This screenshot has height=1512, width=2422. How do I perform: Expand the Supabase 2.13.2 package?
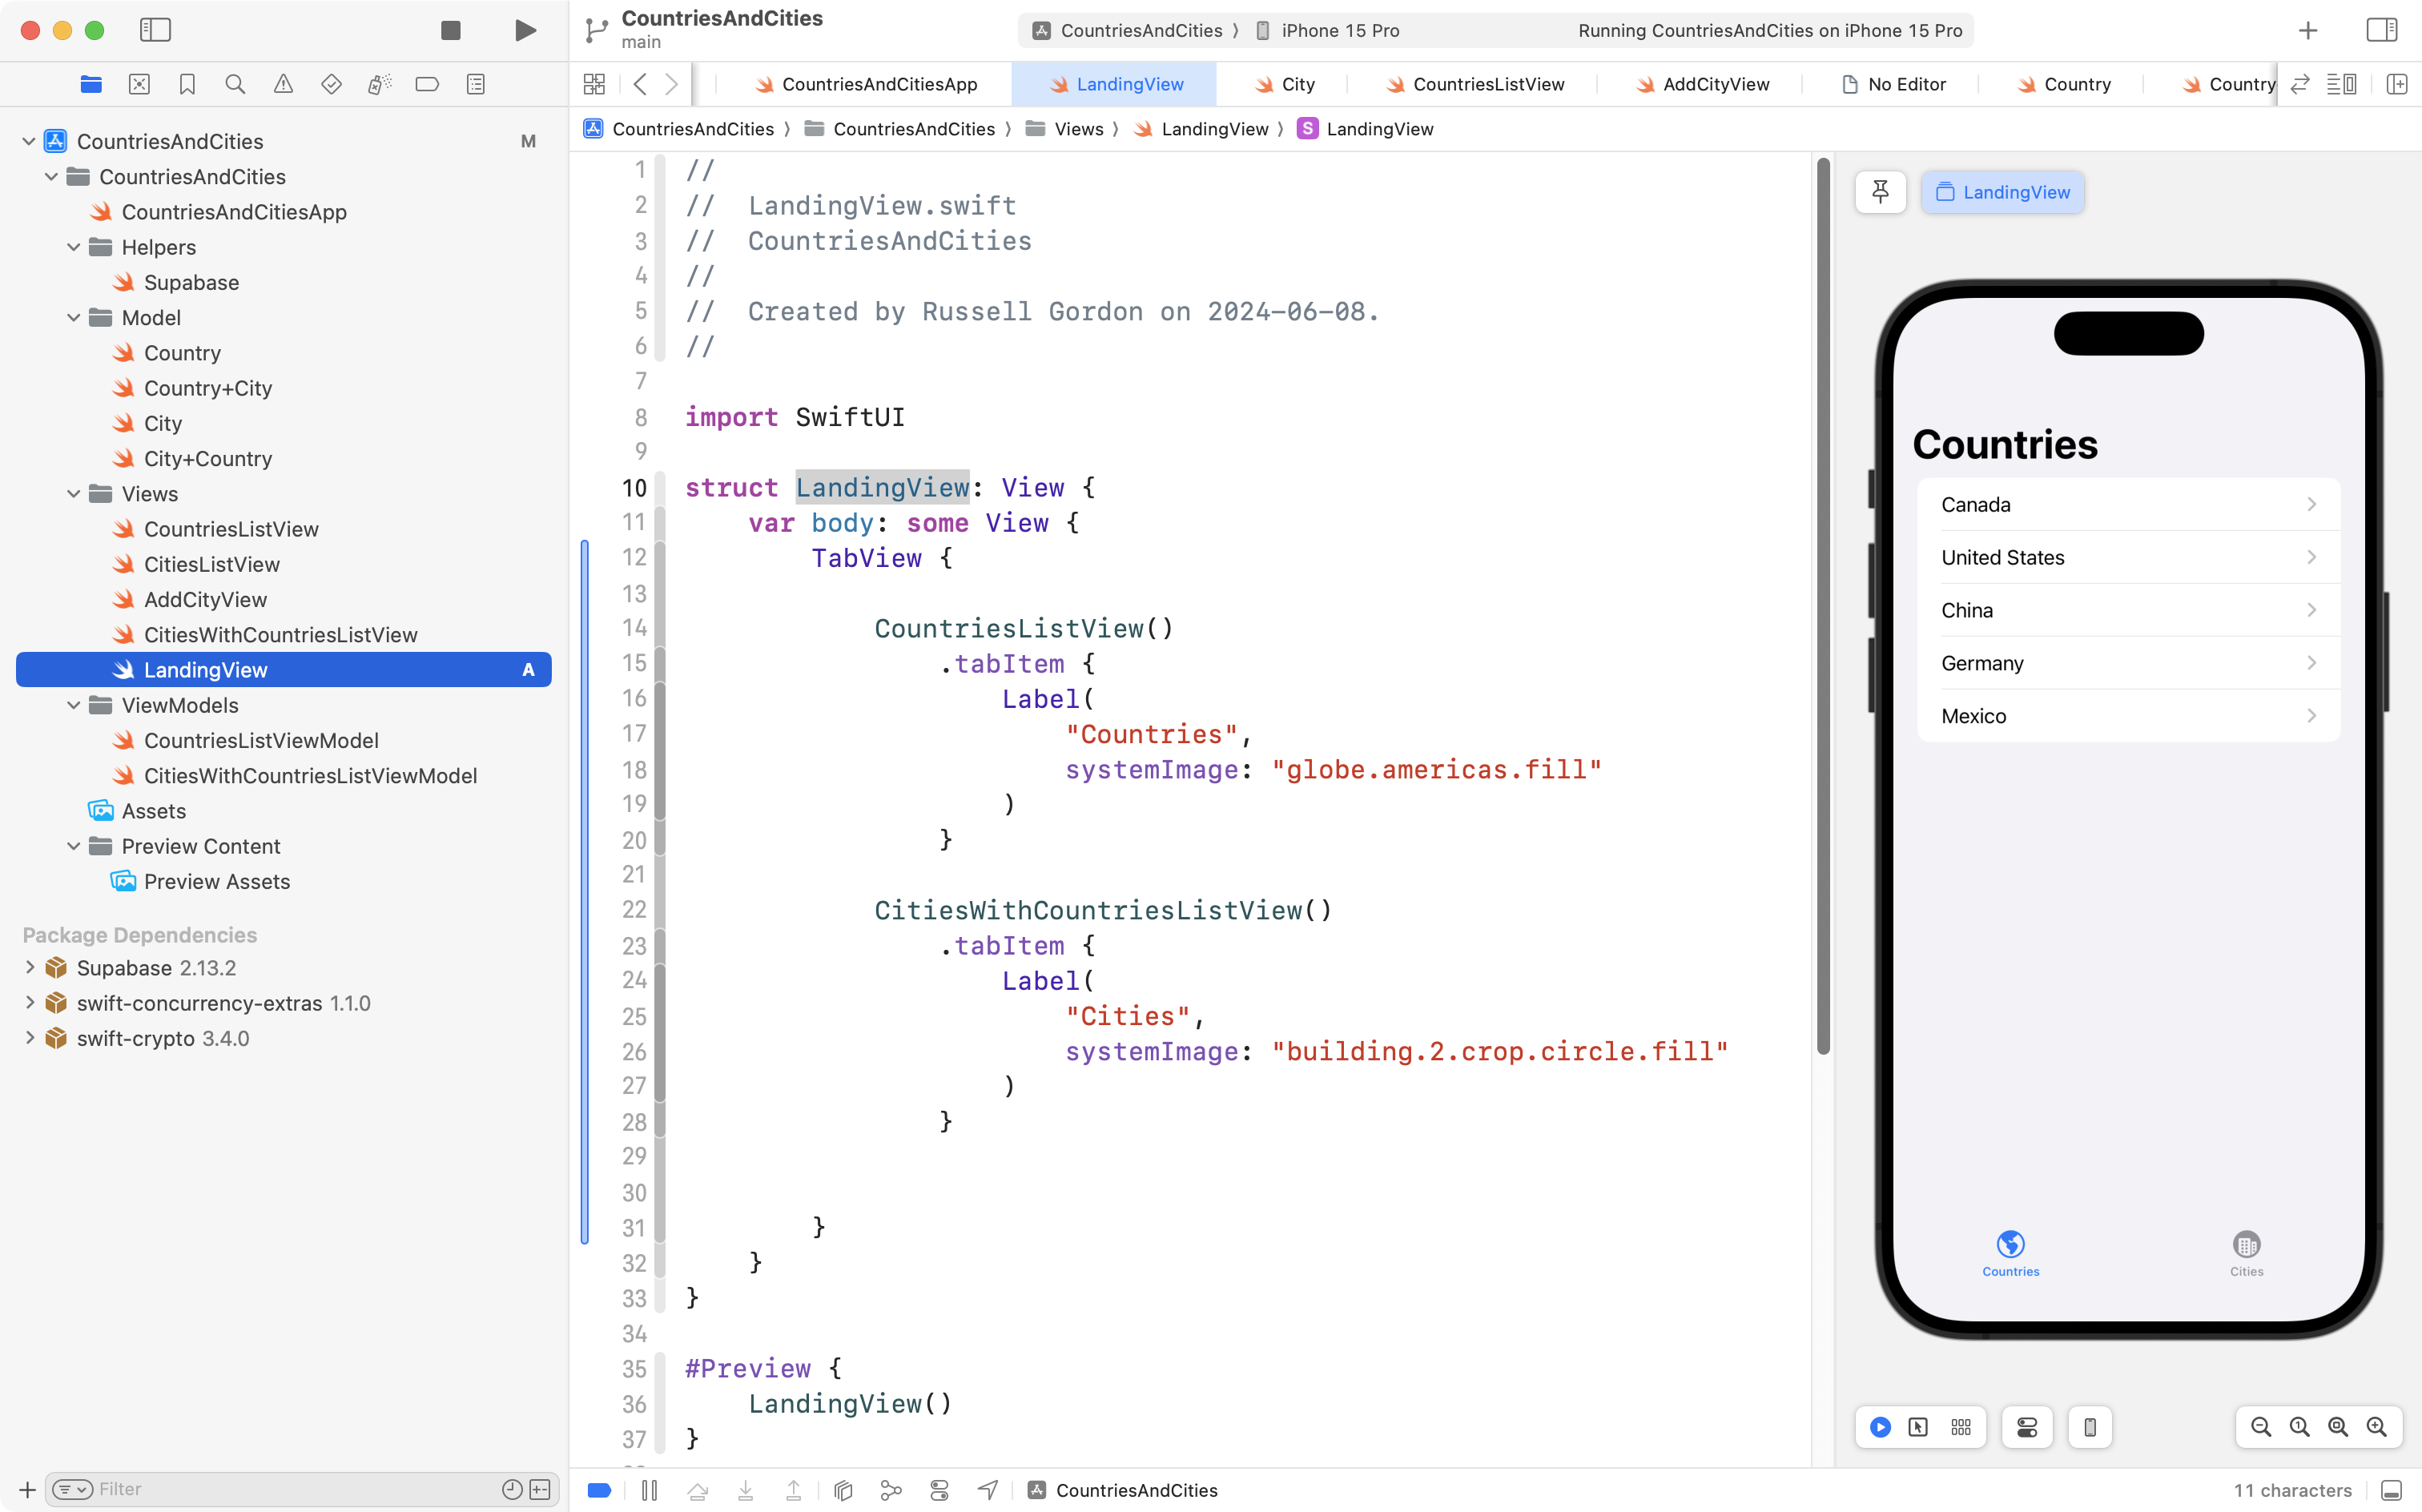coord(30,968)
